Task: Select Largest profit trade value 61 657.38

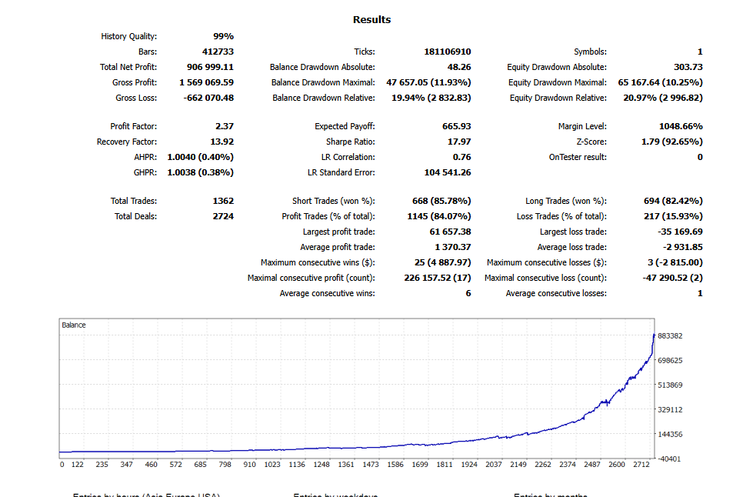Action: point(450,232)
